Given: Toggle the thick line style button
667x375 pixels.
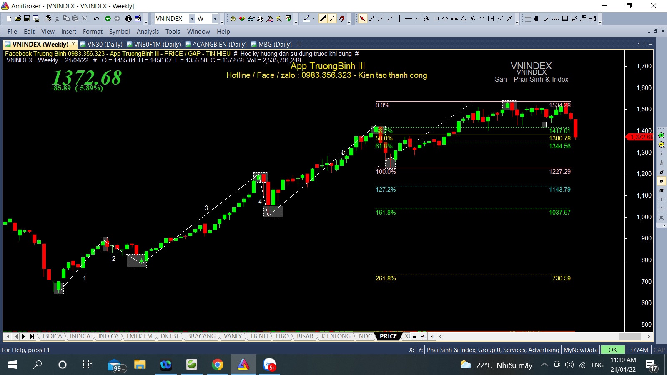Looking at the screenshot, I should [323, 18].
